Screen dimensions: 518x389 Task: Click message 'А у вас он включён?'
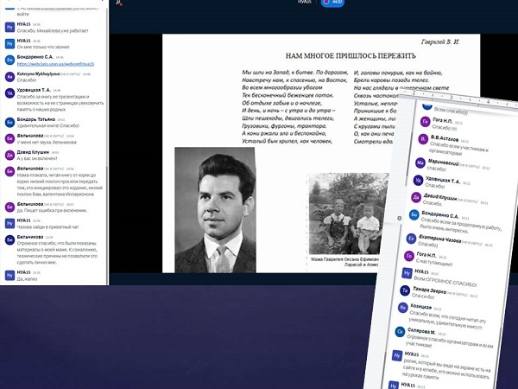37,158
